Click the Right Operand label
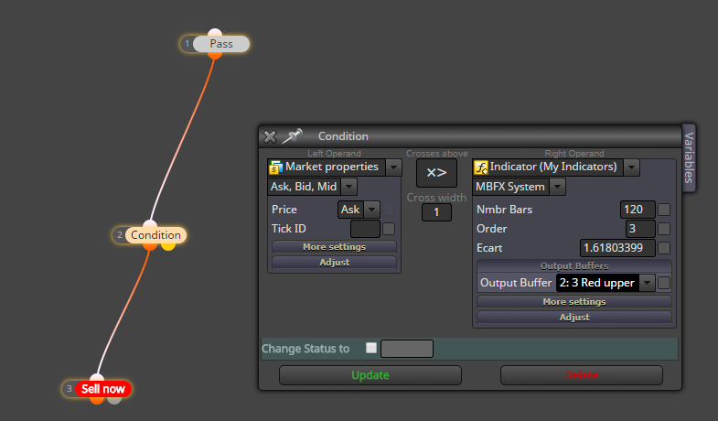This screenshot has height=421, width=718. (x=574, y=154)
